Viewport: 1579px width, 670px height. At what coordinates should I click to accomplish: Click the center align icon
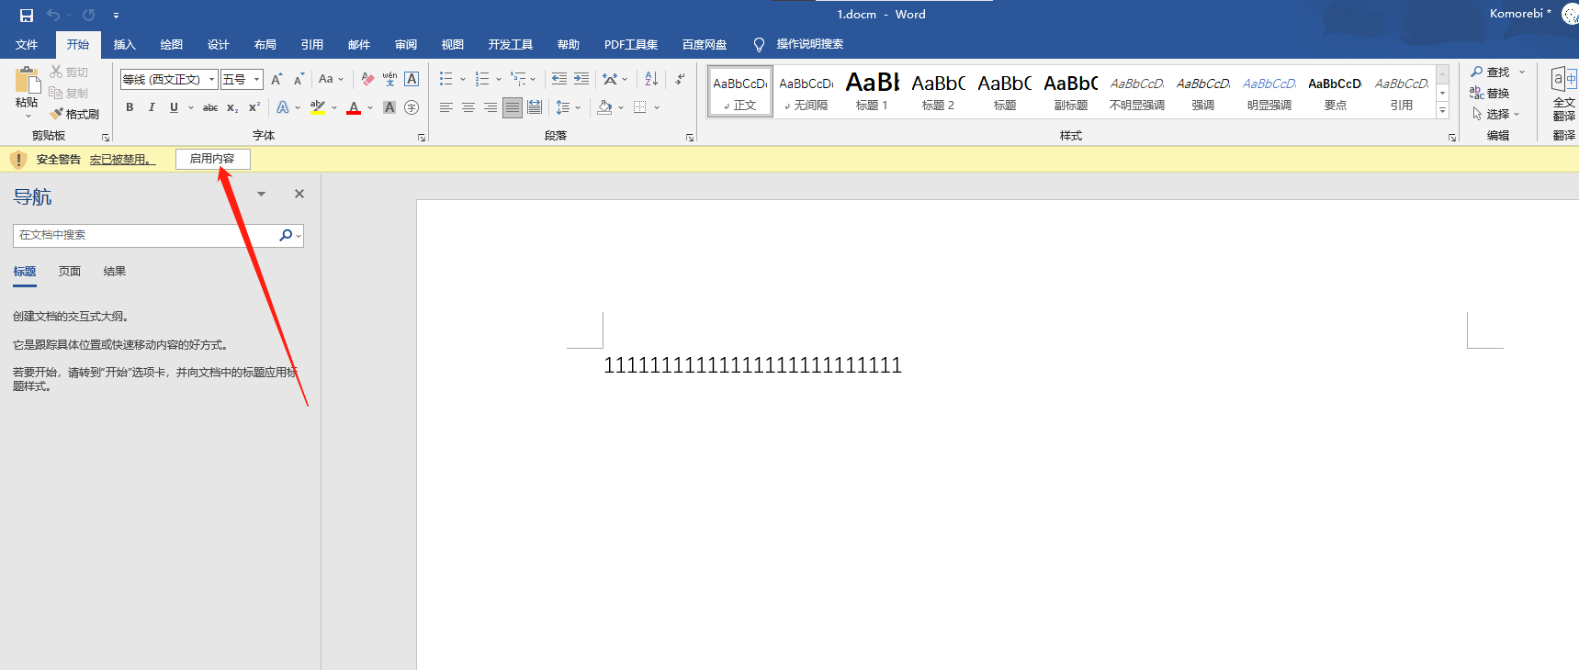tap(468, 107)
